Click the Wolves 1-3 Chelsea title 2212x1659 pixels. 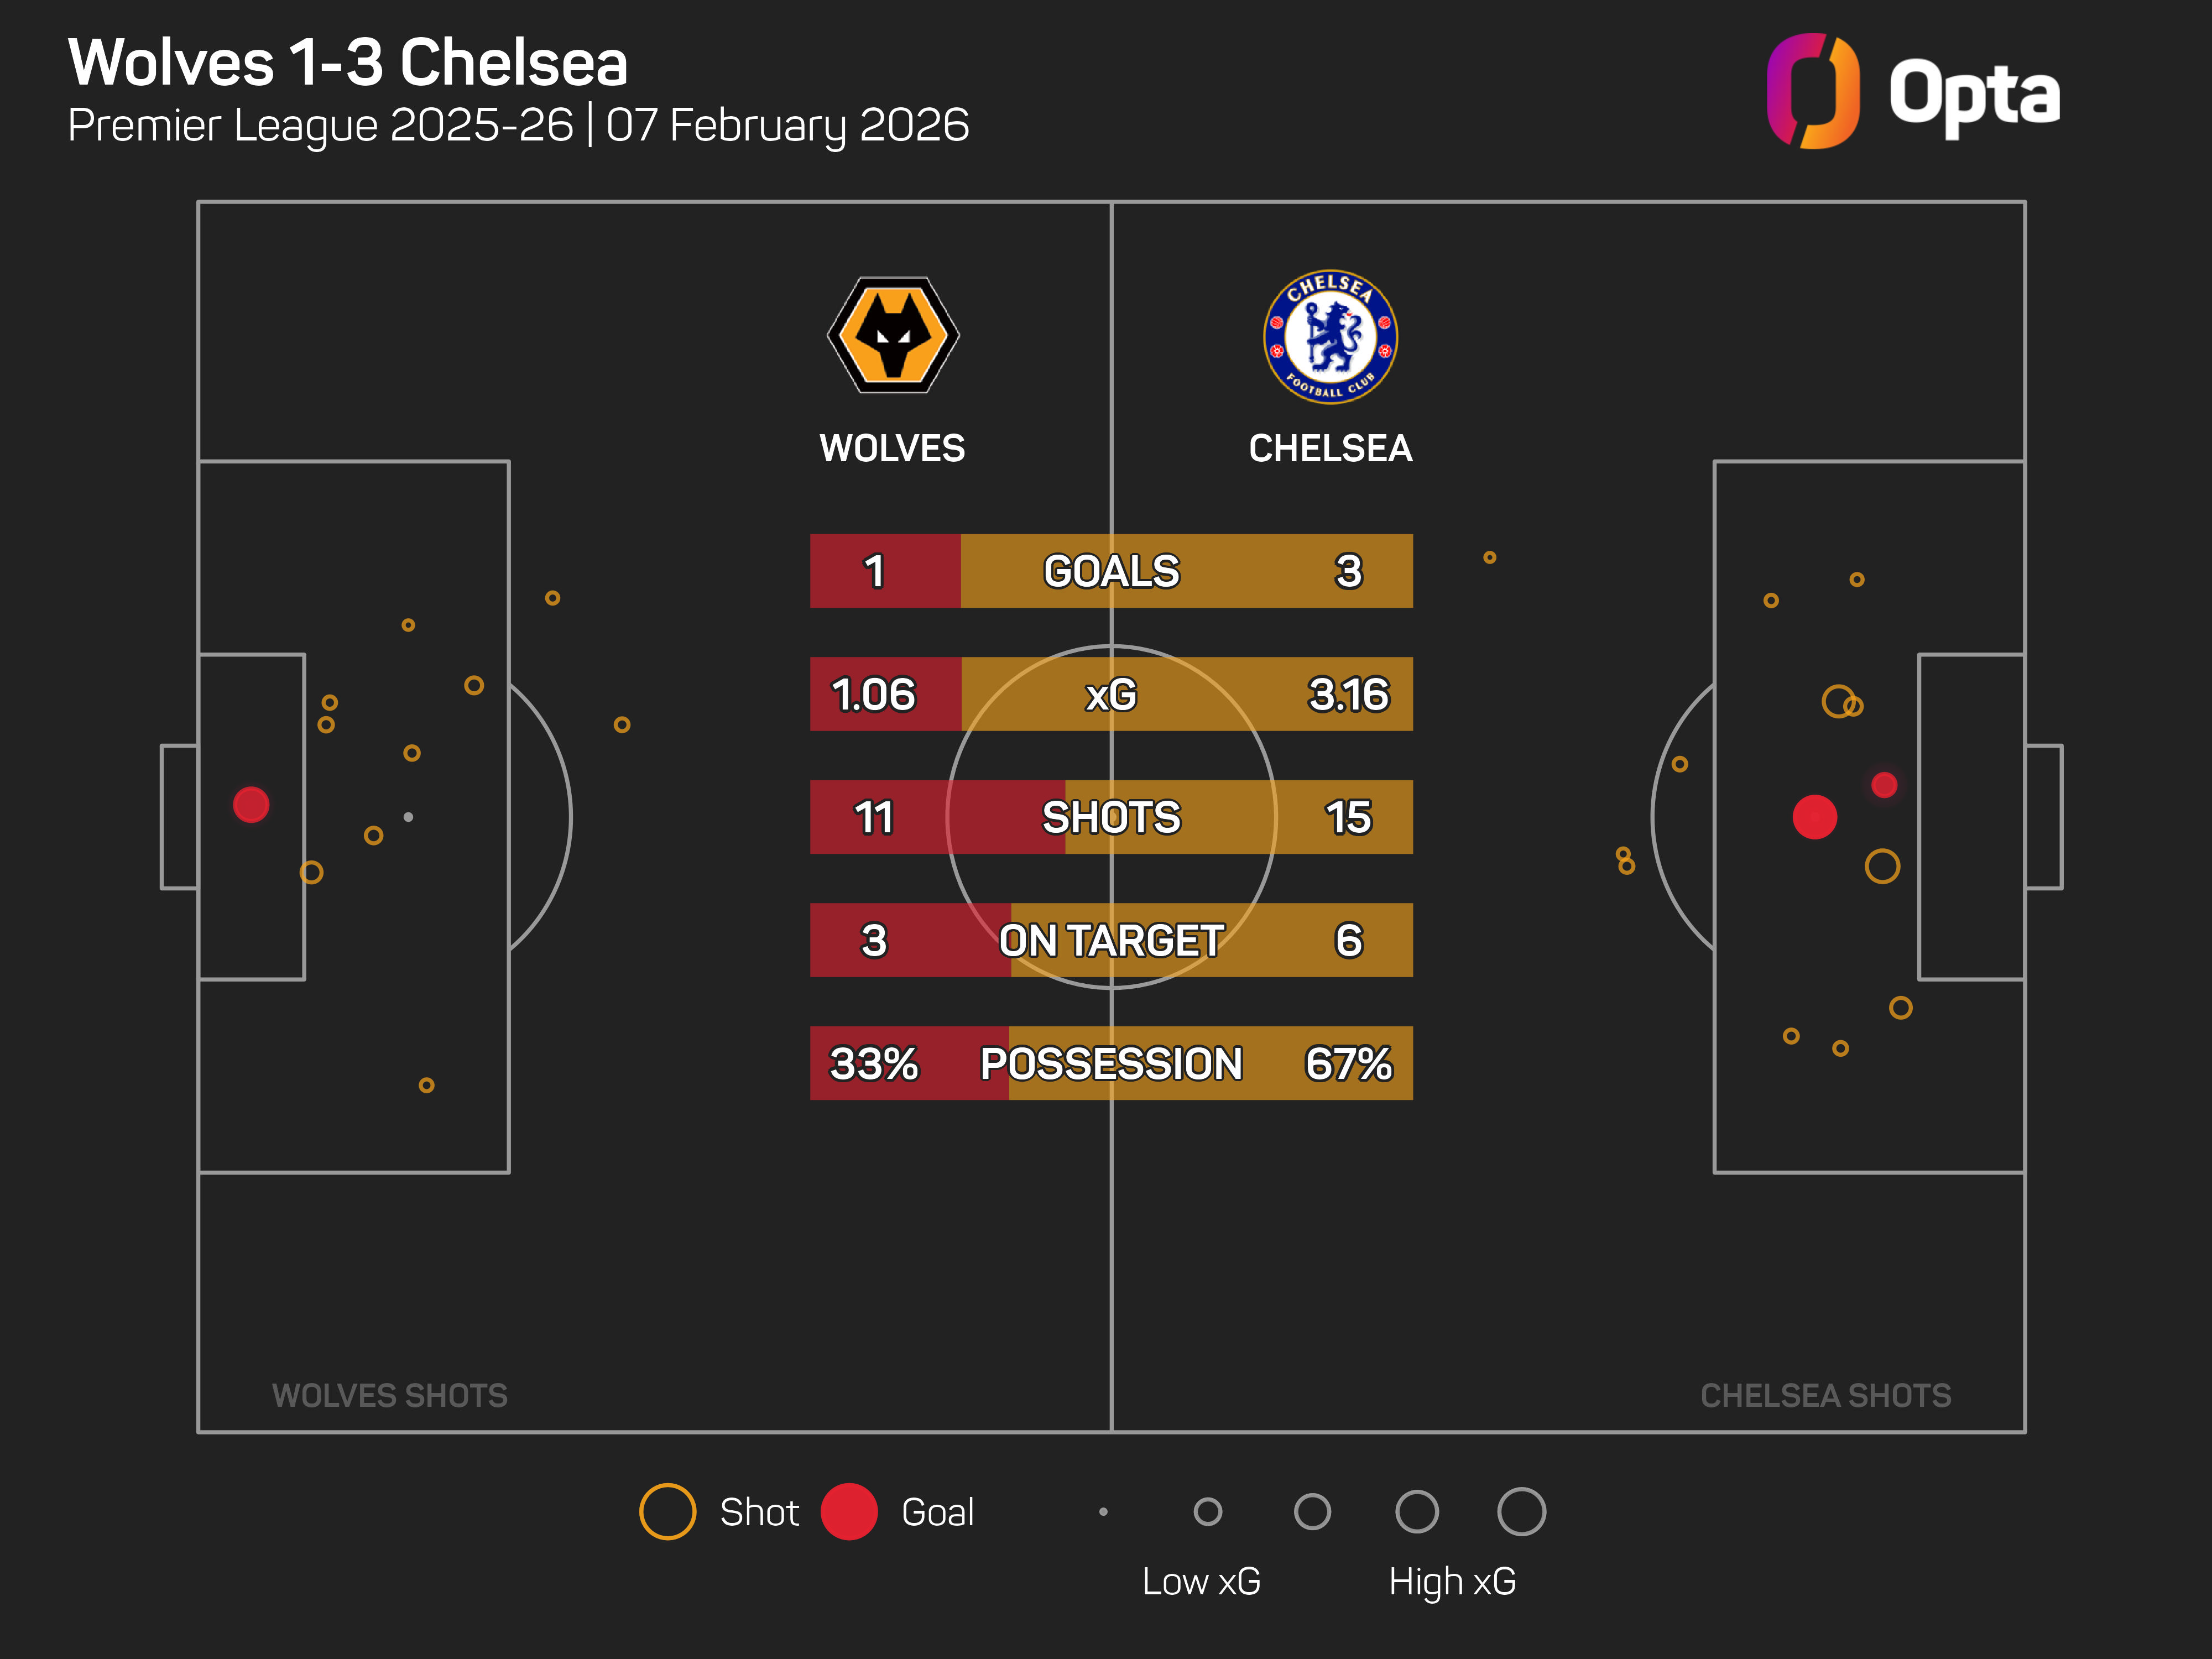point(348,62)
